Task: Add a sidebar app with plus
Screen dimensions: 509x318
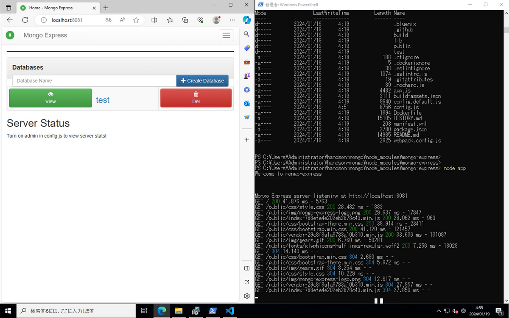Action: (x=247, y=140)
